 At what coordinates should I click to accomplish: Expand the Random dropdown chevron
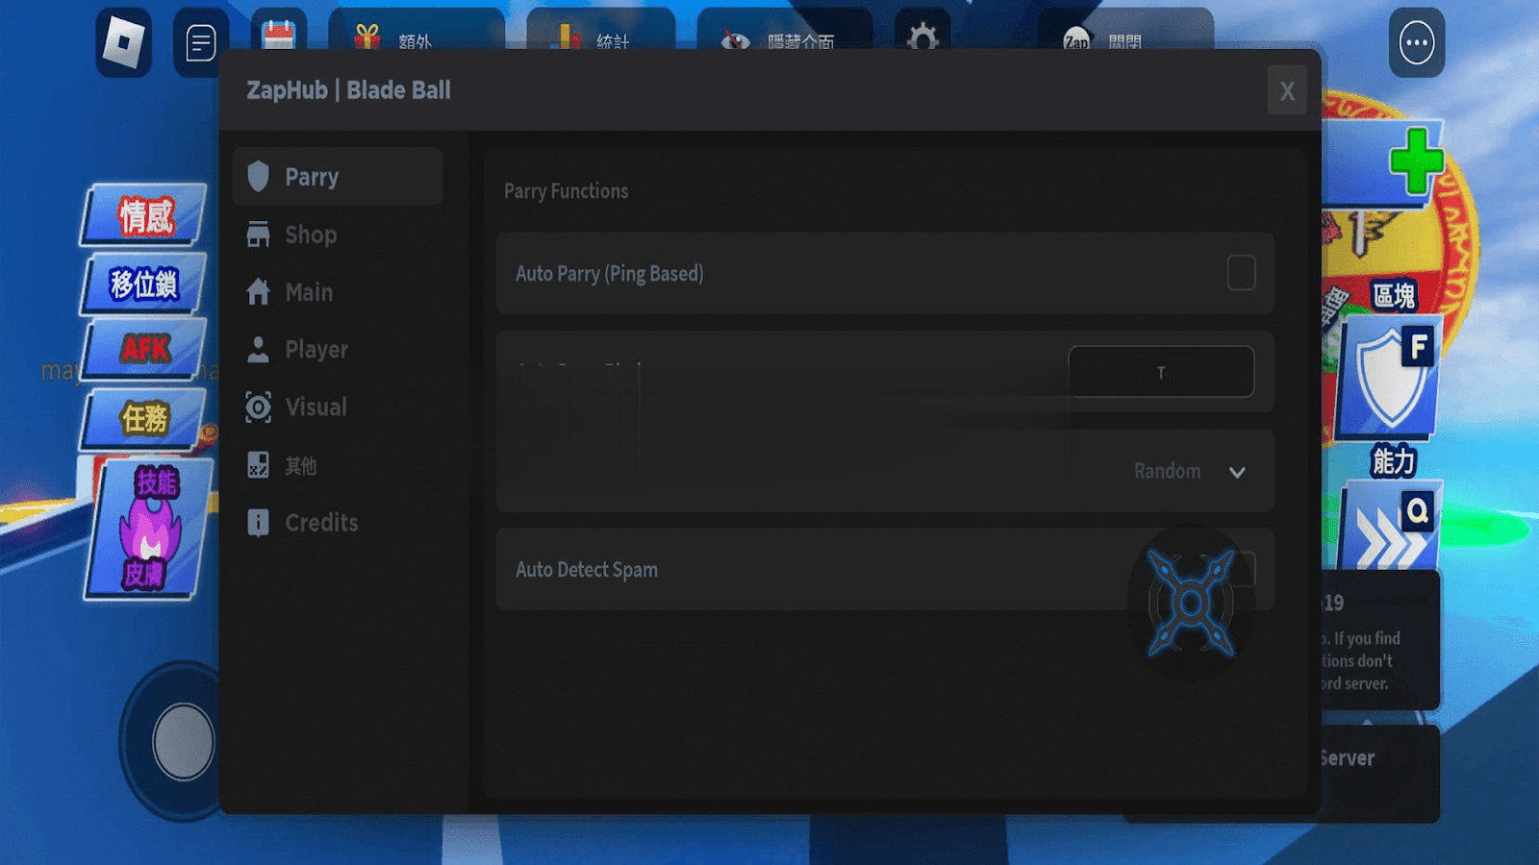click(x=1237, y=472)
